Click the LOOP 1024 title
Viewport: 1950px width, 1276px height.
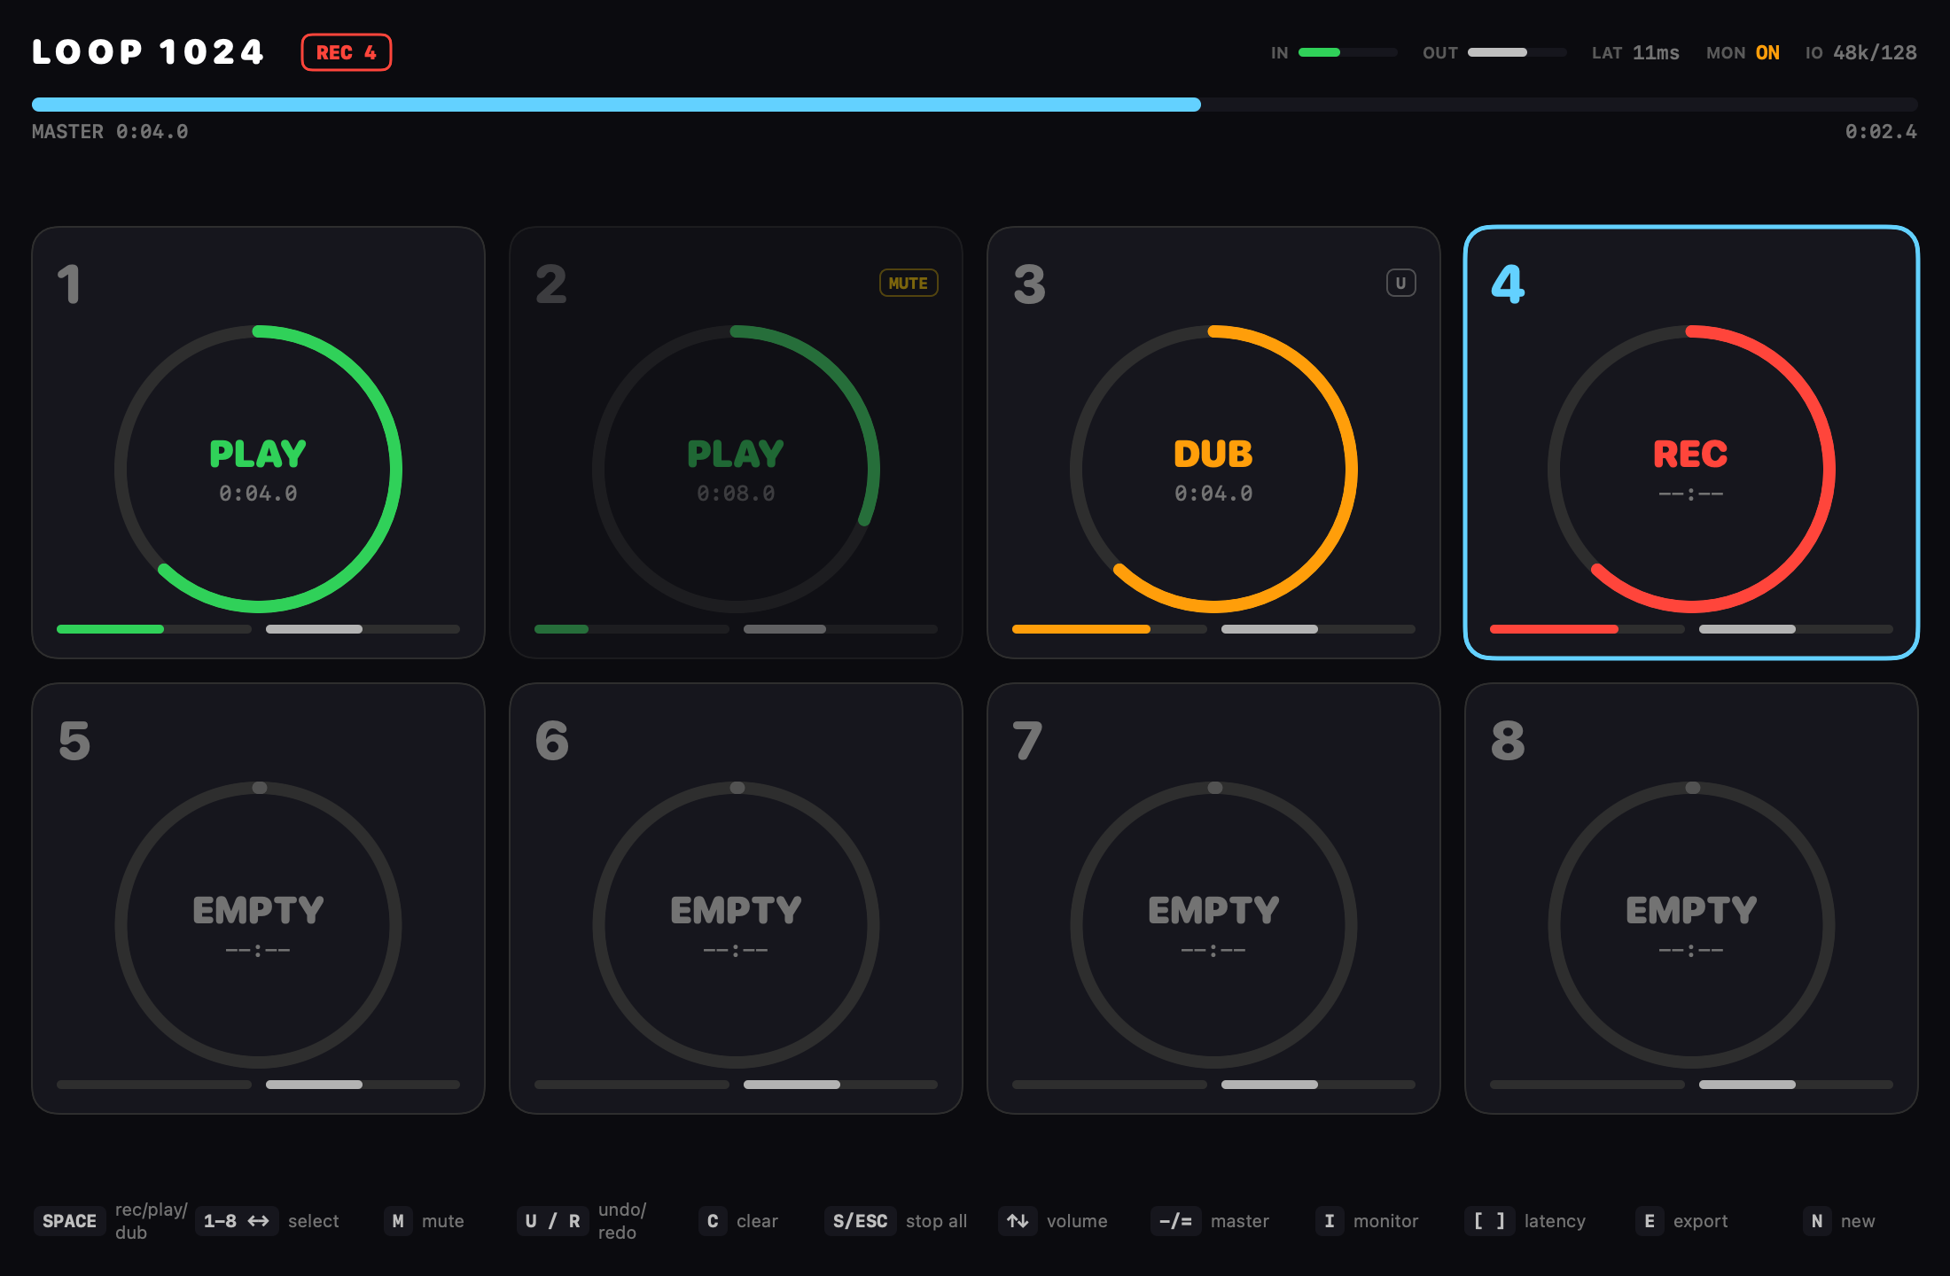tap(148, 52)
